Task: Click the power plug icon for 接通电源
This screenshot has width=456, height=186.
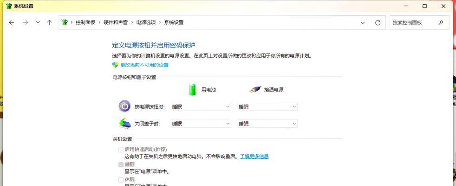Action: click(x=255, y=90)
